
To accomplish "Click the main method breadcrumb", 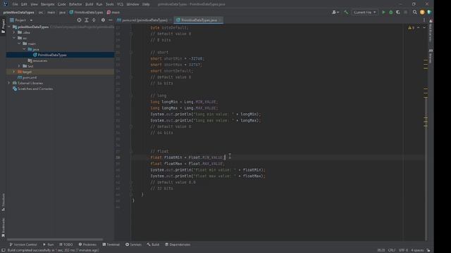I will (113, 13).
